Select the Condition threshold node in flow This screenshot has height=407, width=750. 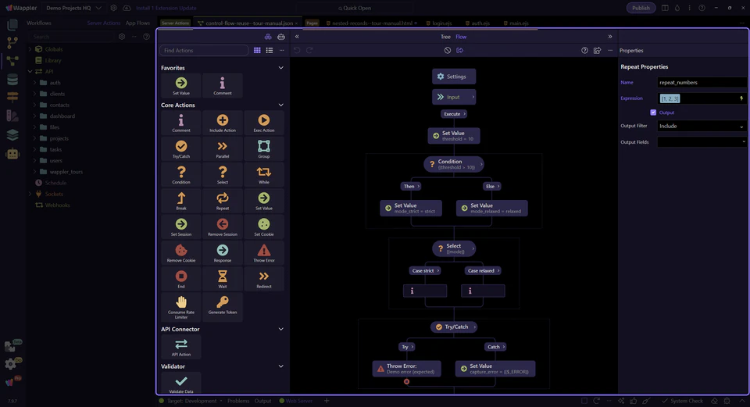point(453,165)
